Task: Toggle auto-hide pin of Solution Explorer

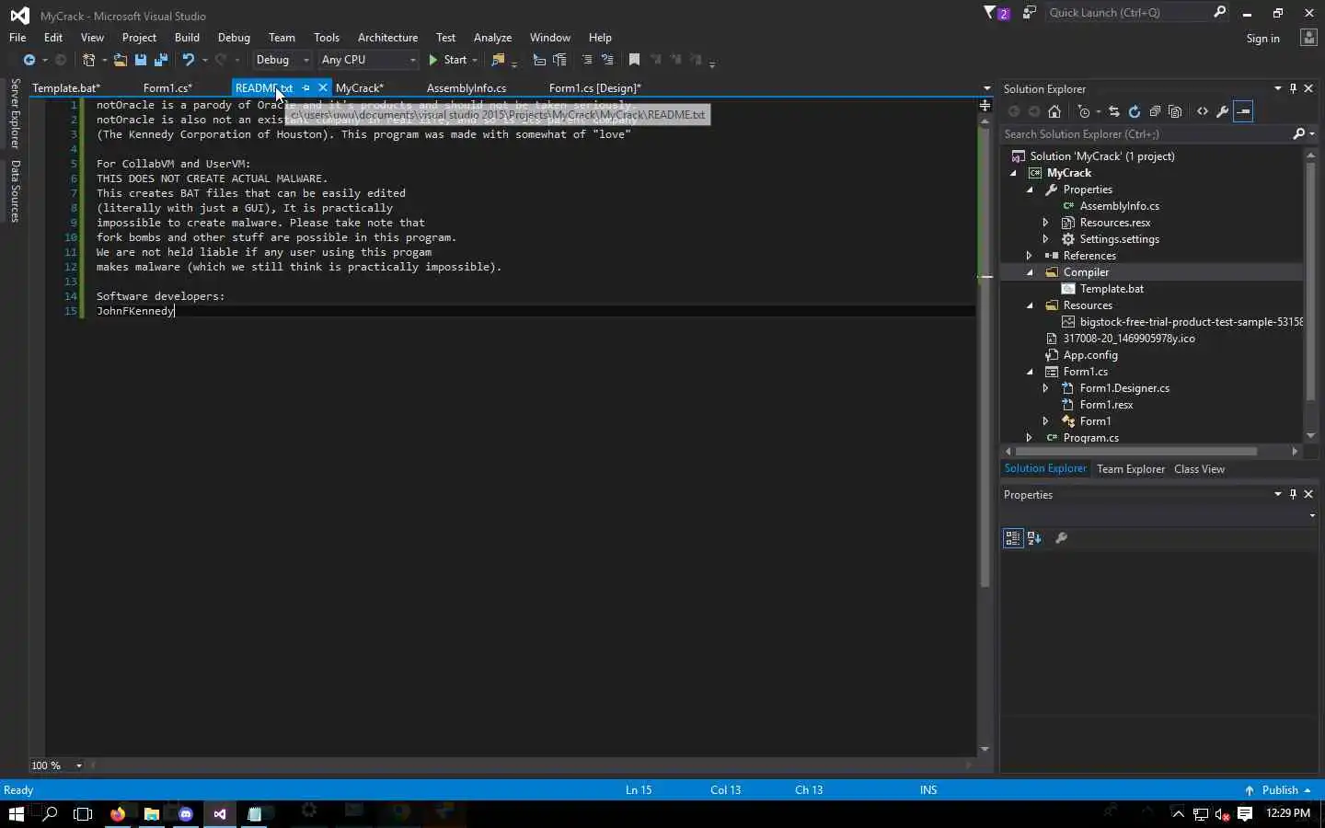Action: [x=1293, y=88]
